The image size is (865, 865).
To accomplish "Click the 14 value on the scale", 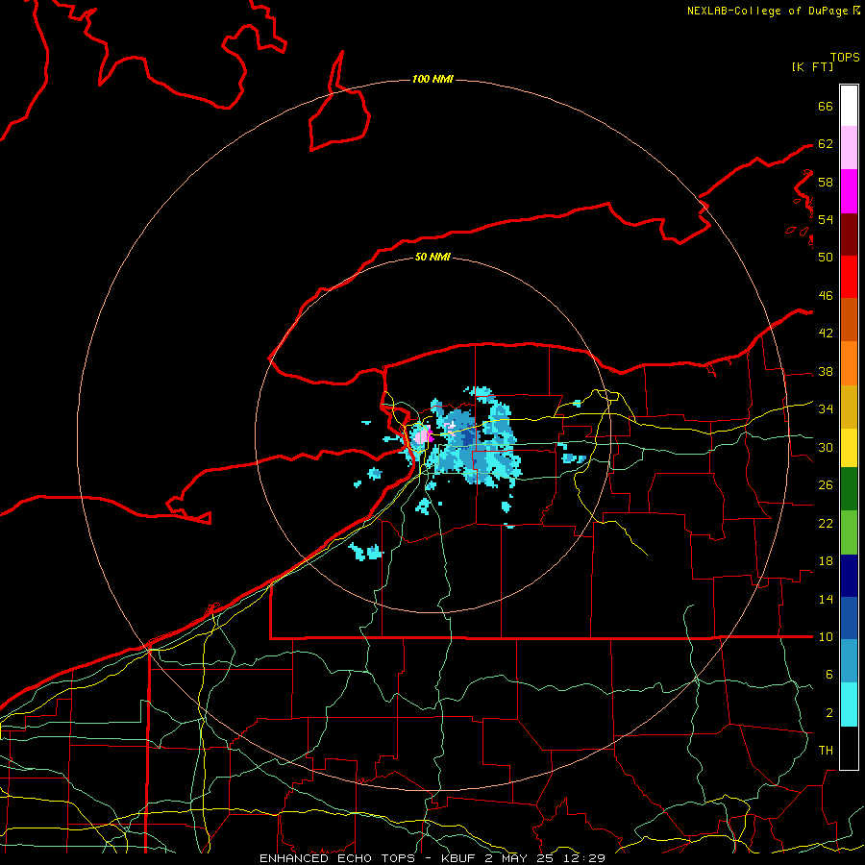I will point(826,599).
